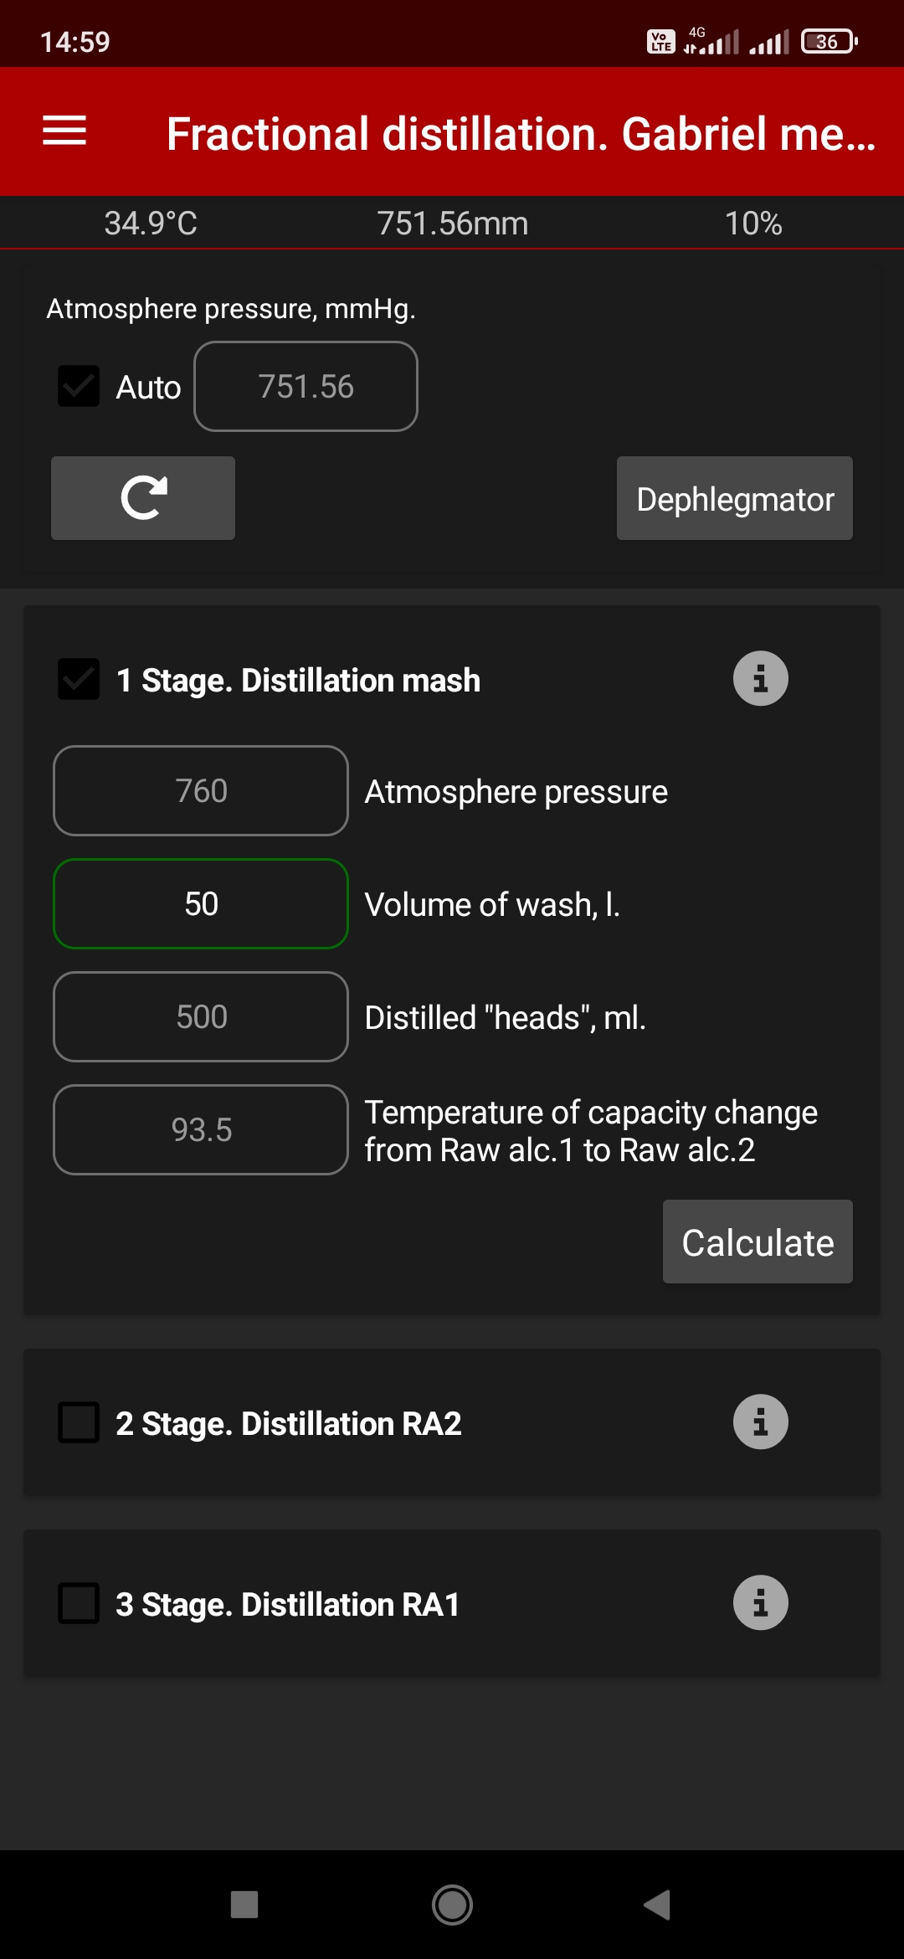
Task: Enable the 2 Stage Distillation RA2 checkbox
Action: 79,1422
